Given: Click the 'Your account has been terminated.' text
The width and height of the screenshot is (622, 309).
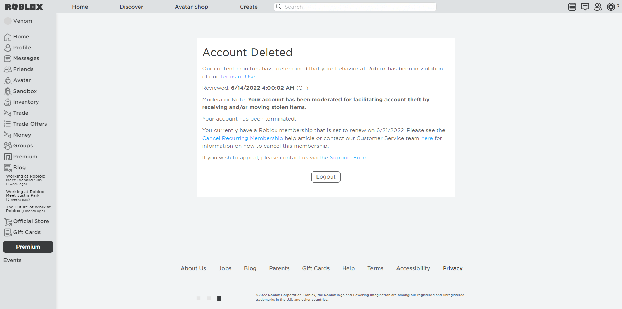Looking at the screenshot, I should [249, 119].
